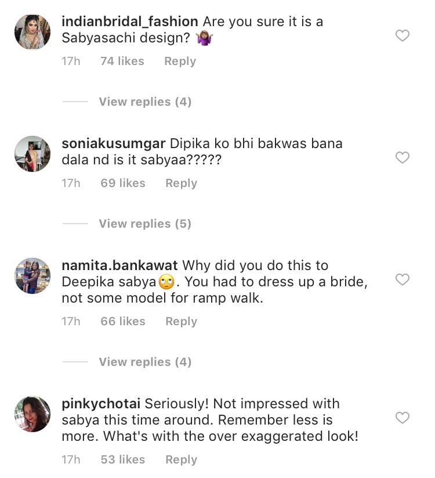
Task: Go to the soniakusumgar username profile
Action: click(114, 143)
